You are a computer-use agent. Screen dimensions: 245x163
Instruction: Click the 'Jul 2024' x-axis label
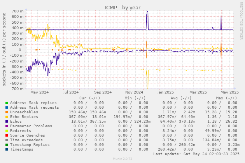pyautogui.click(x=71, y=92)
